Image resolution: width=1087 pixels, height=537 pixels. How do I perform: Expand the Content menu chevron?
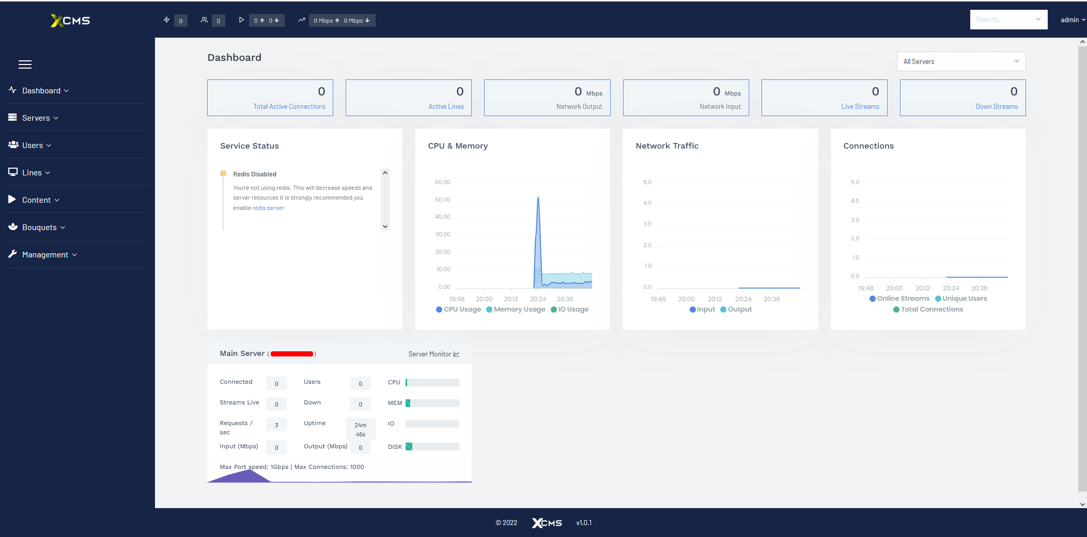57,200
